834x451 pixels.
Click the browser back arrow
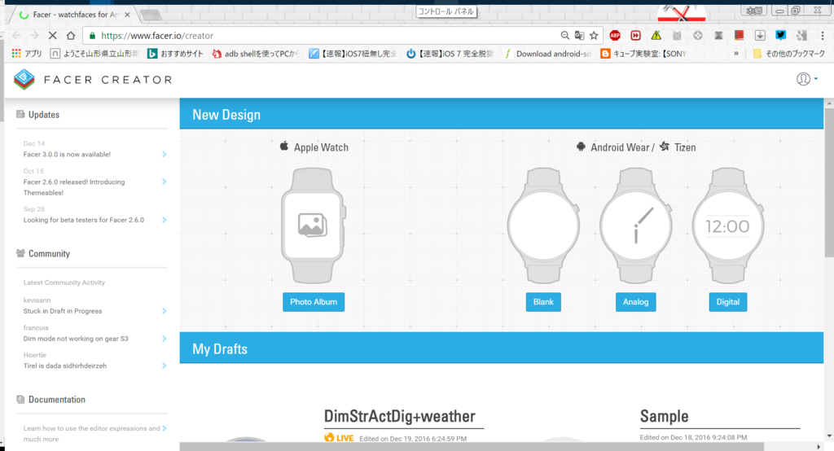[x=16, y=36]
